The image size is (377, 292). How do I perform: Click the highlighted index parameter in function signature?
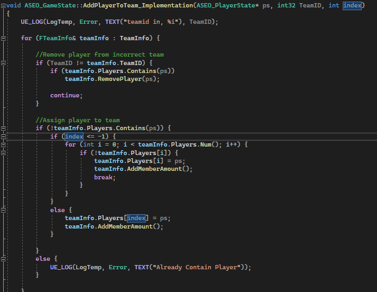point(352,5)
